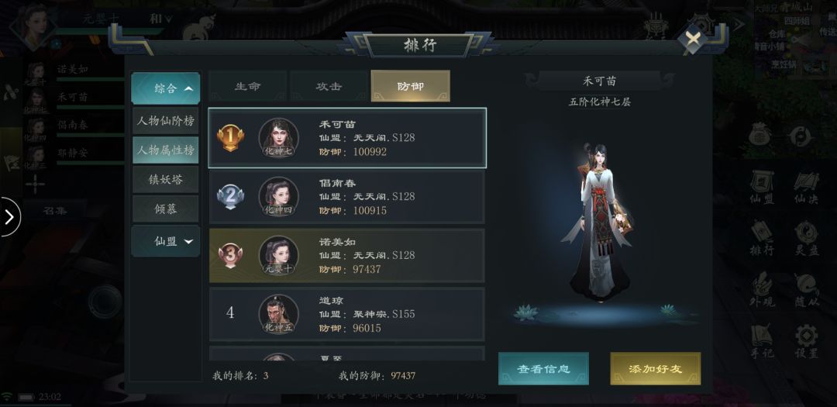Open the 仙盟 guild icon in right menu
The width and height of the screenshot is (837, 407).
point(762,187)
